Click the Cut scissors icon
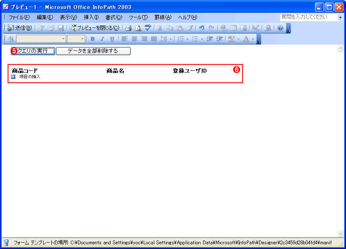346x249 pixels. (x=160, y=28)
